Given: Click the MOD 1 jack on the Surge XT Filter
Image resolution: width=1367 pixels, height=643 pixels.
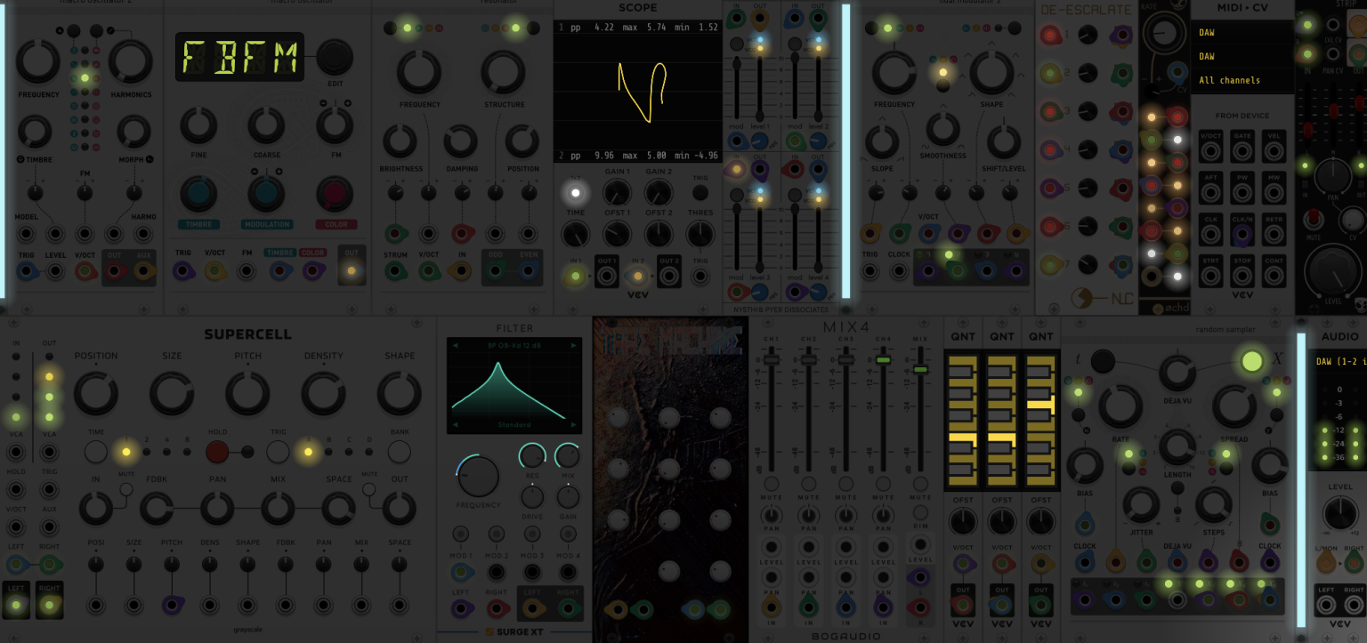Looking at the screenshot, I should [x=461, y=572].
